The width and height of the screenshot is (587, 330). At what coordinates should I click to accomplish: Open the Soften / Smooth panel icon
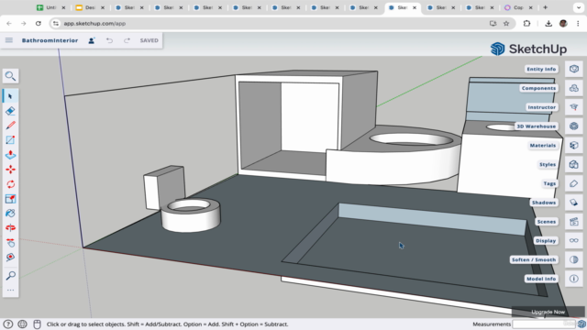[x=574, y=259]
